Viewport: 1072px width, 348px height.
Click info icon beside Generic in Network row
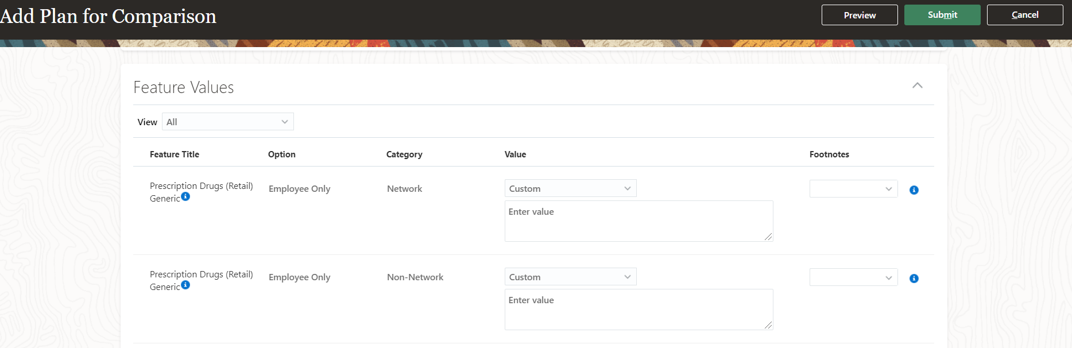pos(185,196)
